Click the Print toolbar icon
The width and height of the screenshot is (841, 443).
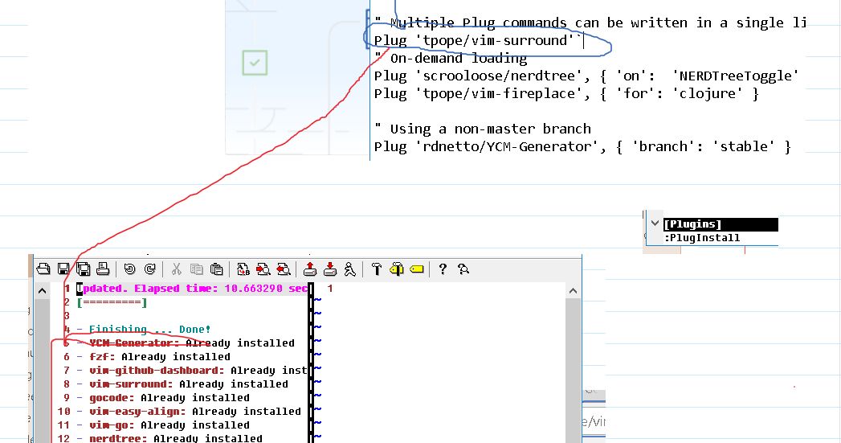[103, 269]
